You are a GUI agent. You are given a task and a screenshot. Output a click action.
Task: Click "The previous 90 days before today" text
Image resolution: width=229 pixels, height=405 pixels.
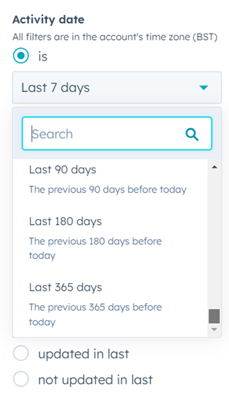point(108,189)
